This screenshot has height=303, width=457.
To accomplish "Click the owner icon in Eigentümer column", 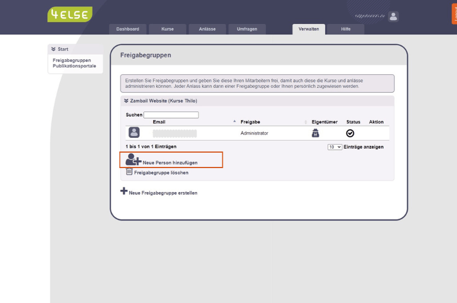I will pos(315,133).
